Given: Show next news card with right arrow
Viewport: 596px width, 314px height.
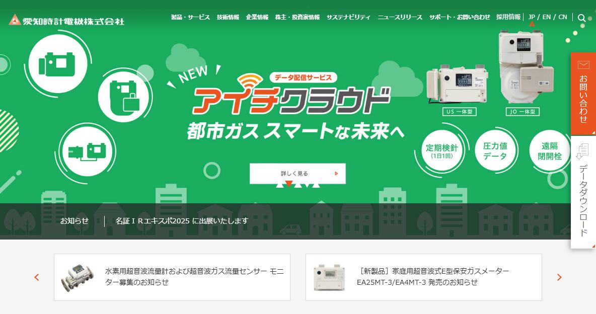Looking at the screenshot, I should pos(559,277).
